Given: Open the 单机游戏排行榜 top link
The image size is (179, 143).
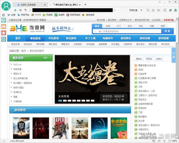Looking at the screenshot, I should [142, 20].
